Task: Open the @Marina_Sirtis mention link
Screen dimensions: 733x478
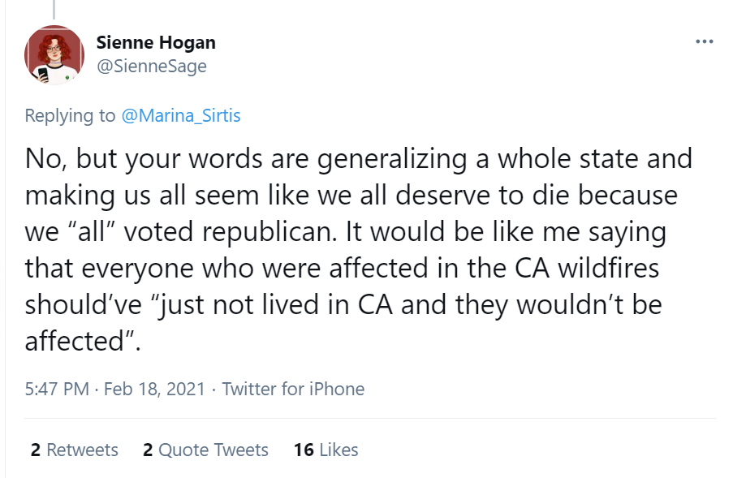Action: click(x=180, y=115)
